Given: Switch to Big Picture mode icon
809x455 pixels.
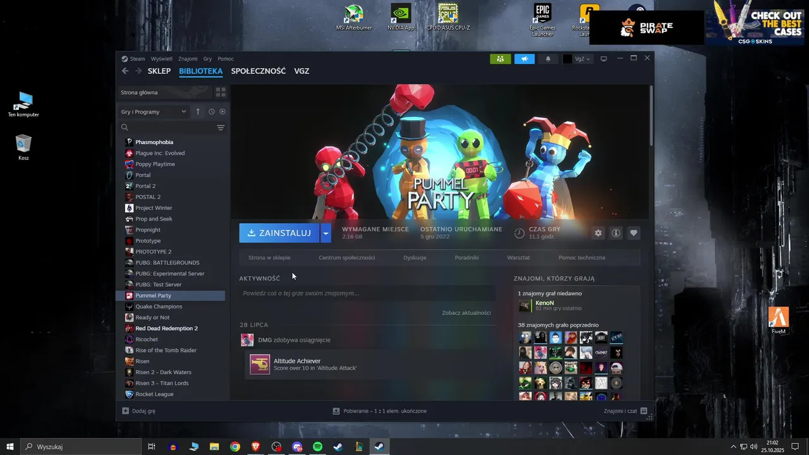Looking at the screenshot, I should pyautogui.click(x=604, y=59).
